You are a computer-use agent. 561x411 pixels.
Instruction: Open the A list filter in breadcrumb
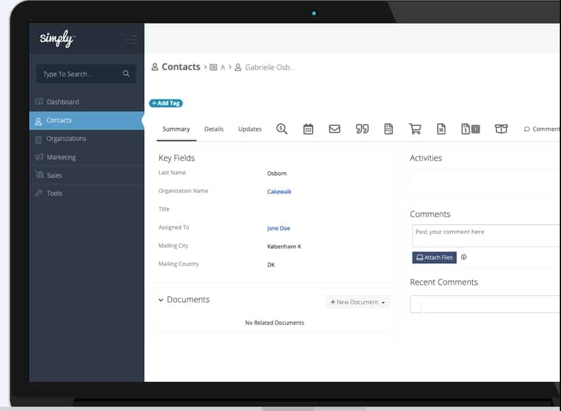tap(217, 67)
